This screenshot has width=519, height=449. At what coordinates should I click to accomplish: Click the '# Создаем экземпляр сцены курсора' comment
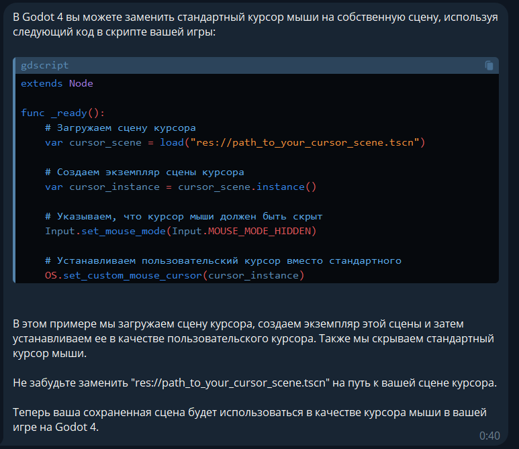tap(144, 172)
